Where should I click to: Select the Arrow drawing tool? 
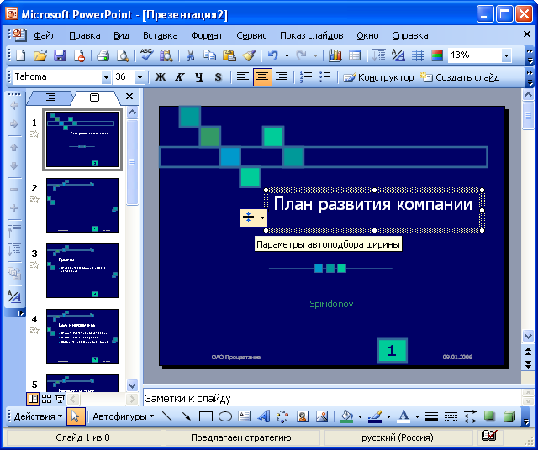coord(187,416)
